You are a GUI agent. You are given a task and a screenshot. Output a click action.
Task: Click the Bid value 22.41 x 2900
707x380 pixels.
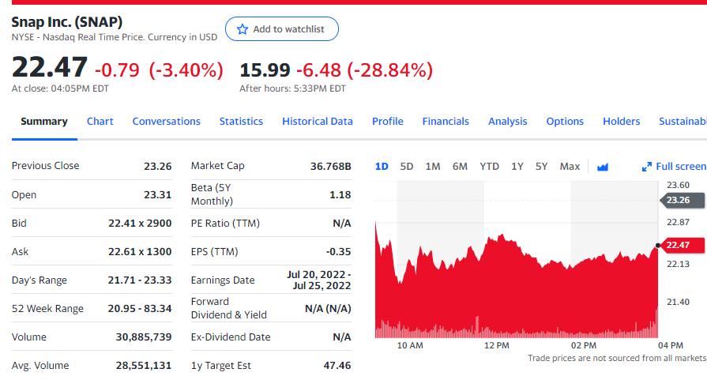pos(140,223)
